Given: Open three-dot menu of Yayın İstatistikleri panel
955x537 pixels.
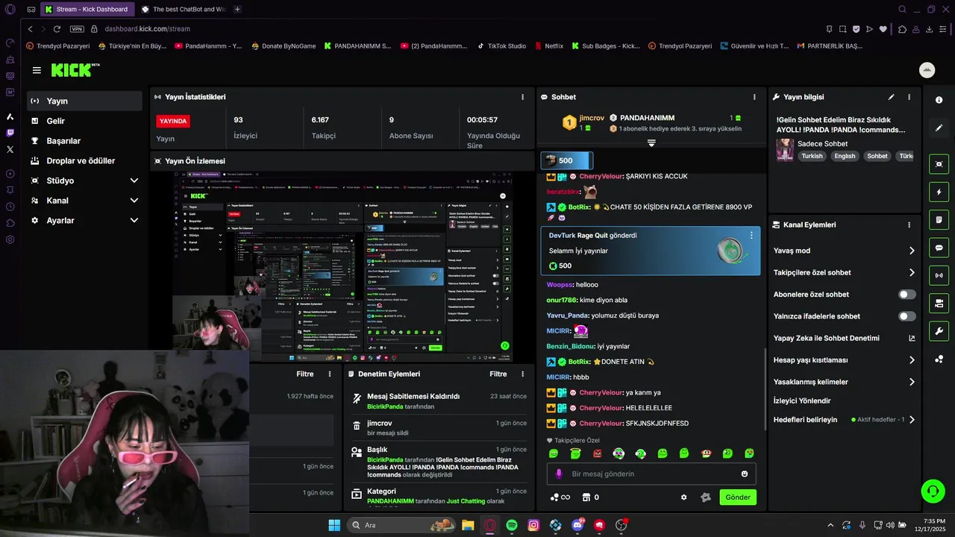Looking at the screenshot, I should [x=522, y=97].
